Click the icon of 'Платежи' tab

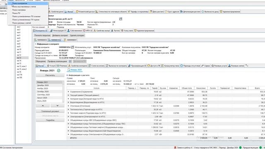pyautogui.click(x=58, y=66)
